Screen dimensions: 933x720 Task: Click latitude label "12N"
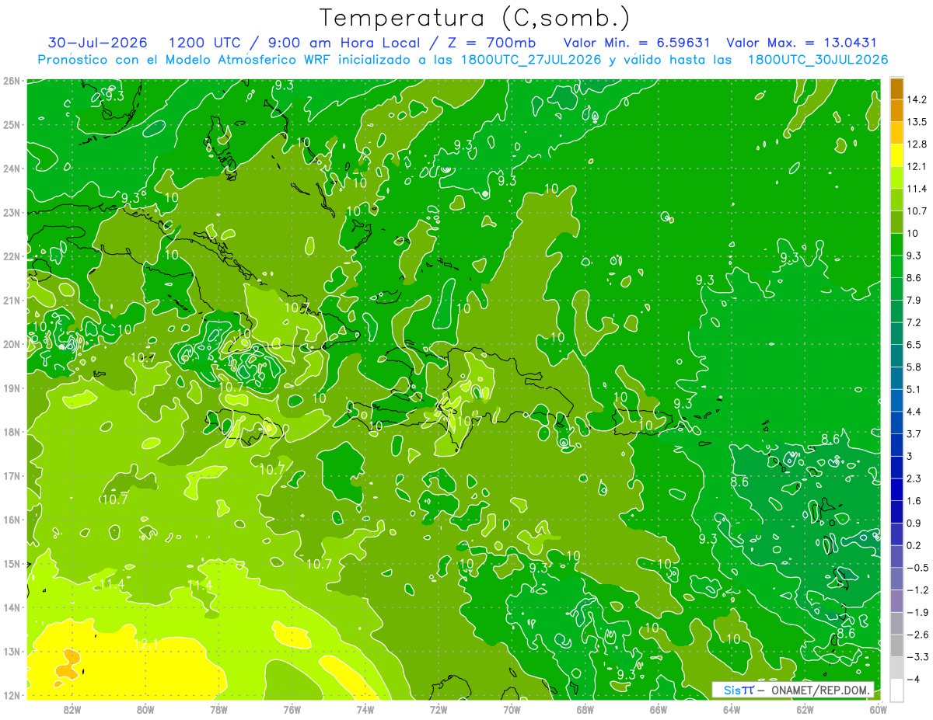[x=11, y=695]
